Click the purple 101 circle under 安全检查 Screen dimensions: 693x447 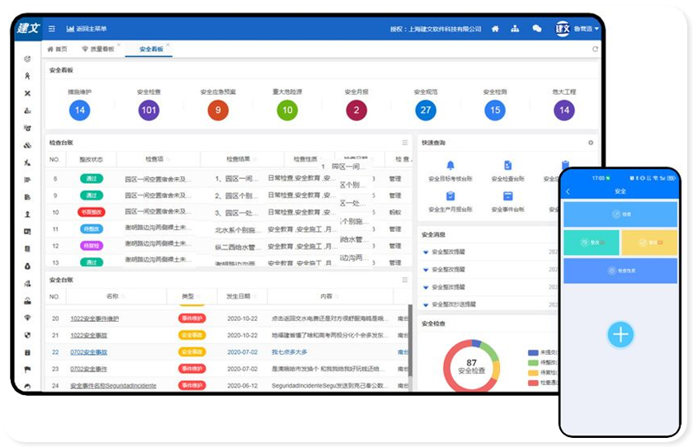coord(148,111)
